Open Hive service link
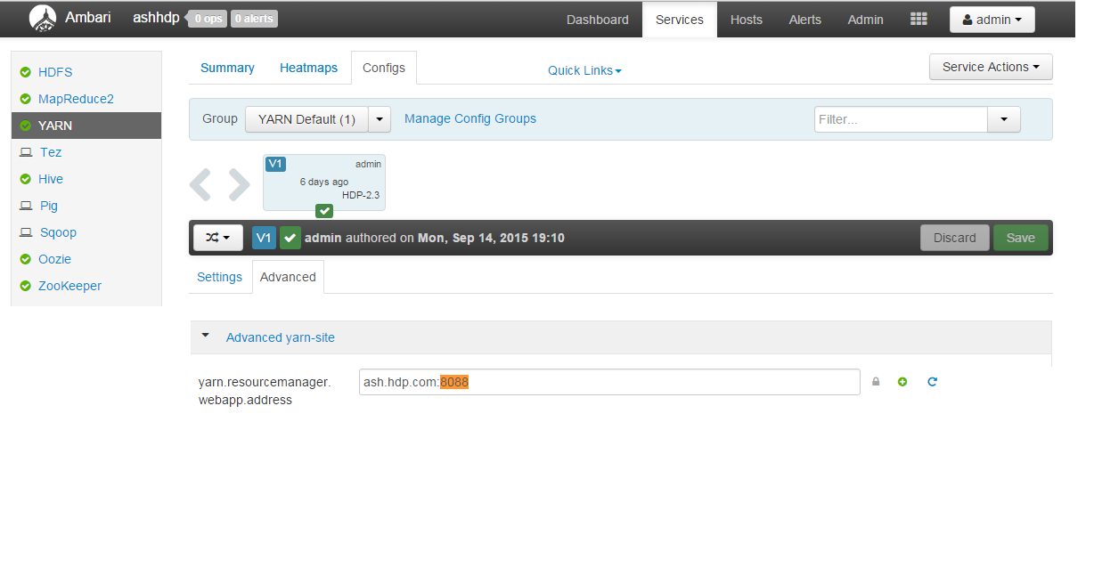Screen dimensions: 1094x568 [x=51, y=179]
